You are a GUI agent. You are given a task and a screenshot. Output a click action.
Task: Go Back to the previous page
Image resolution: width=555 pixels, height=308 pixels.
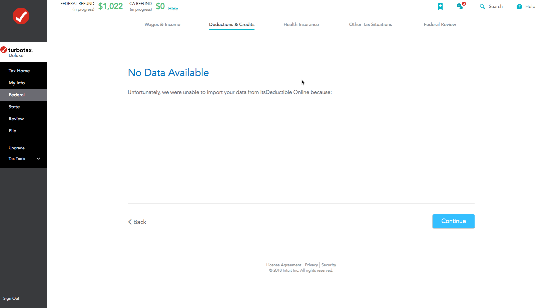click(137, 222)
